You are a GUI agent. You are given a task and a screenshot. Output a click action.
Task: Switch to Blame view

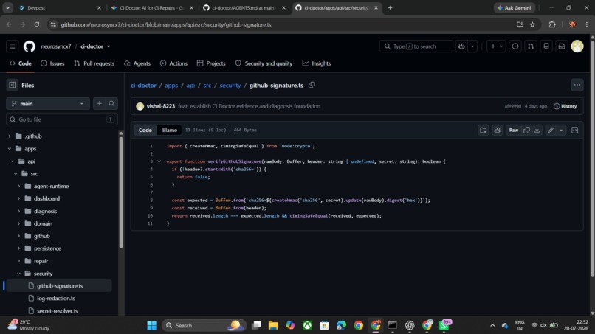170,130
